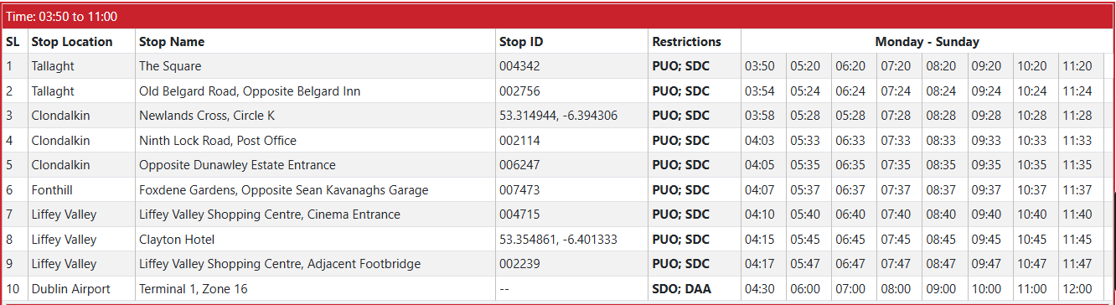
Task: Select 'The Square' stop name cell
Action: pos(170,66)
